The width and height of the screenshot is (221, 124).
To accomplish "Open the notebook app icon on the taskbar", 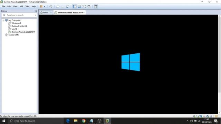I will click(92, 121).
